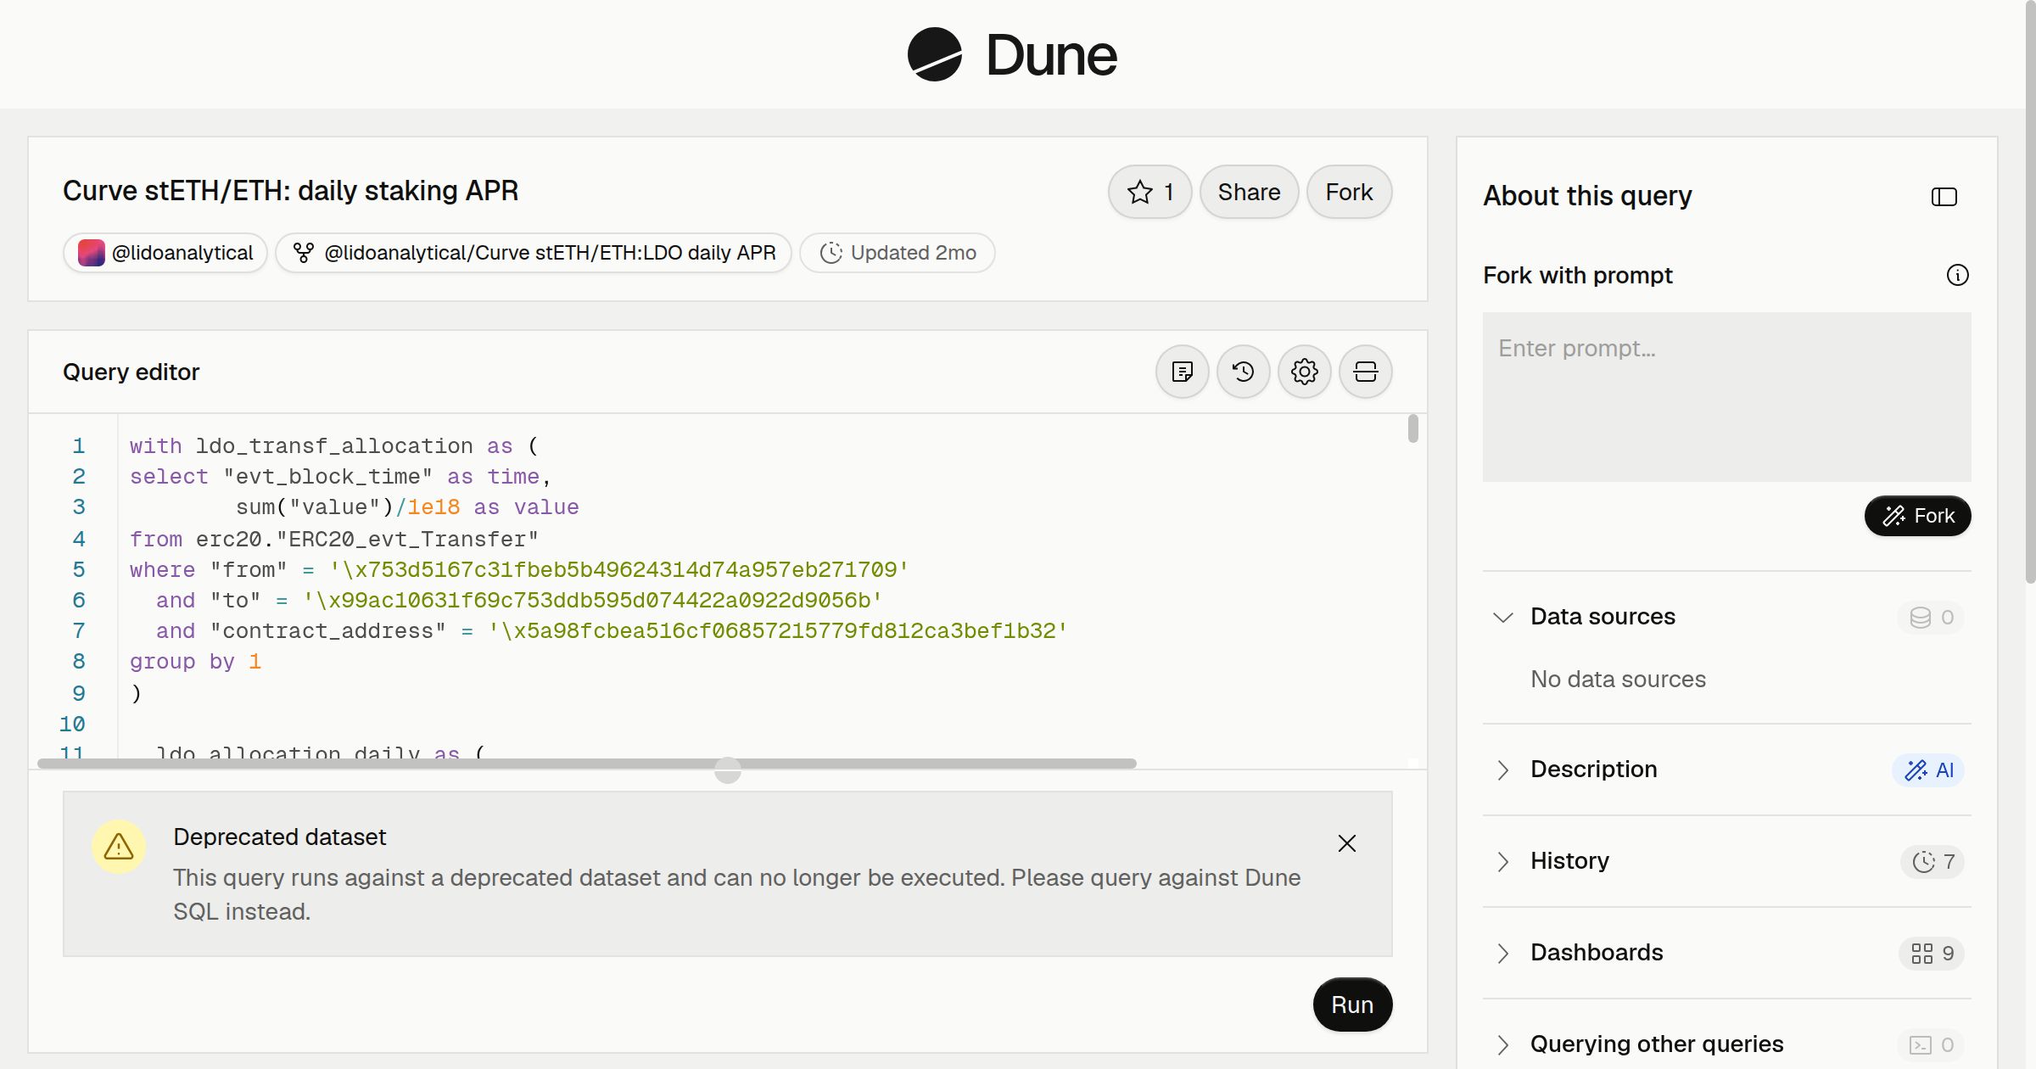
Task: Focus the Enter prompt text area
Action: 1726,397
